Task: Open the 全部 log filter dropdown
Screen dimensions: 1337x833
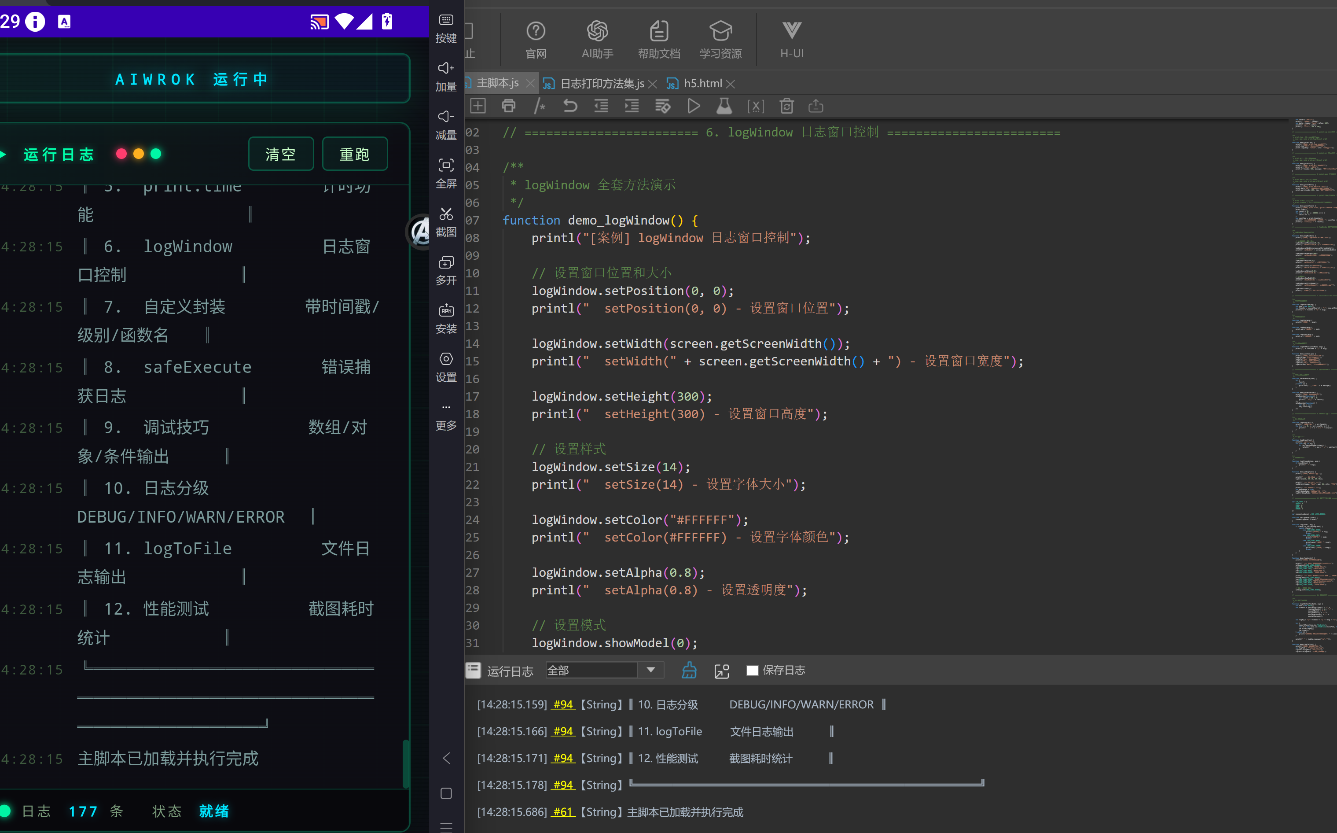Action: [604, 670]
